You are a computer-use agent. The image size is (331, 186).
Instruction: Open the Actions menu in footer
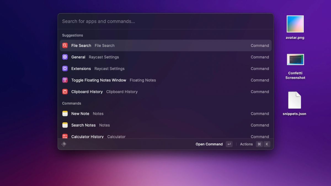point(246,144)
